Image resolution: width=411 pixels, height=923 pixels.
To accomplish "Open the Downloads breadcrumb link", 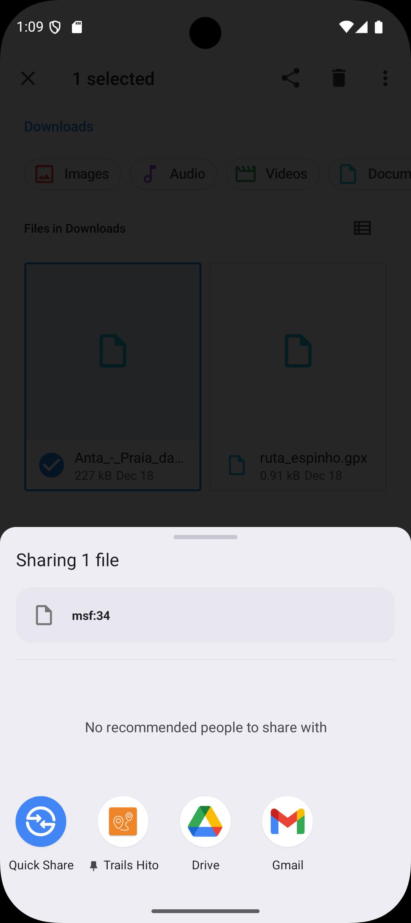I will (x=59, y=126).
